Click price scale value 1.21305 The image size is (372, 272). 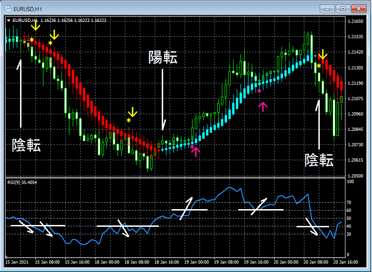355,68
